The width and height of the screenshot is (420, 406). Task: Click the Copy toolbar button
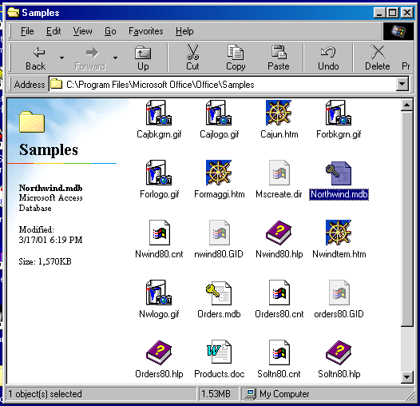tap(236, 58)
